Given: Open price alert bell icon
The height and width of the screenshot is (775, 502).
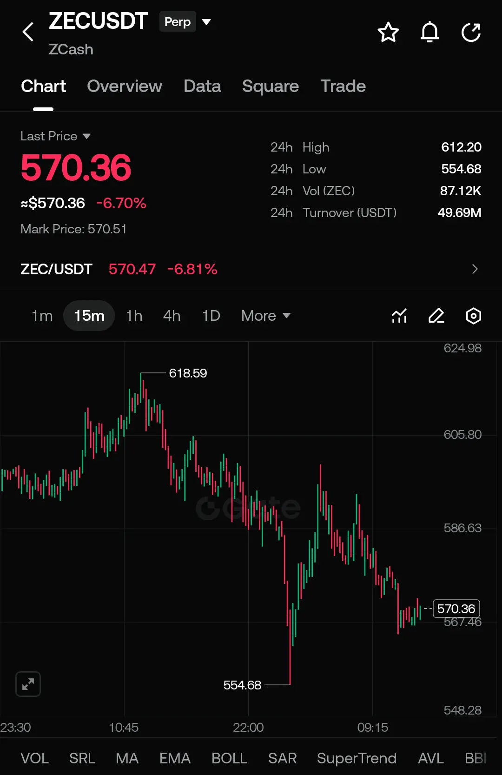Looking at the screenshot, I should point(429,32).
